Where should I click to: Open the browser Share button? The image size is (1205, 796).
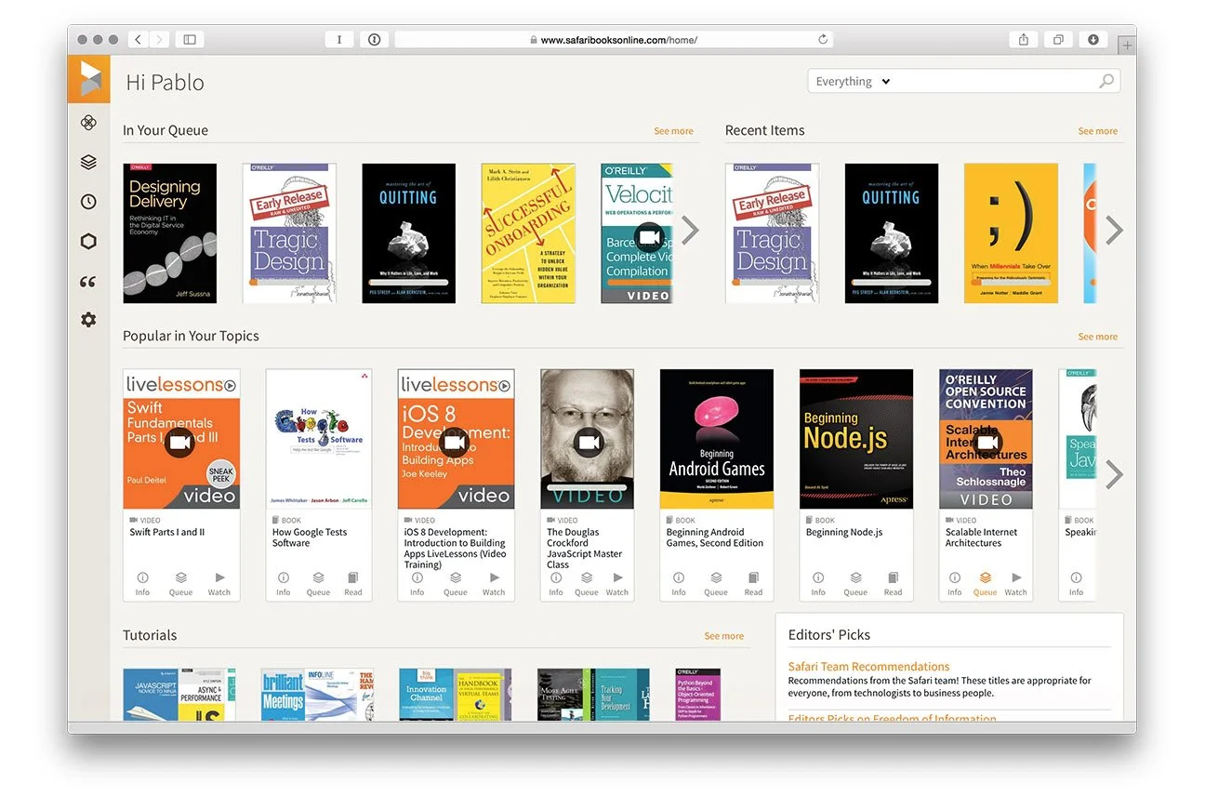1023,40
